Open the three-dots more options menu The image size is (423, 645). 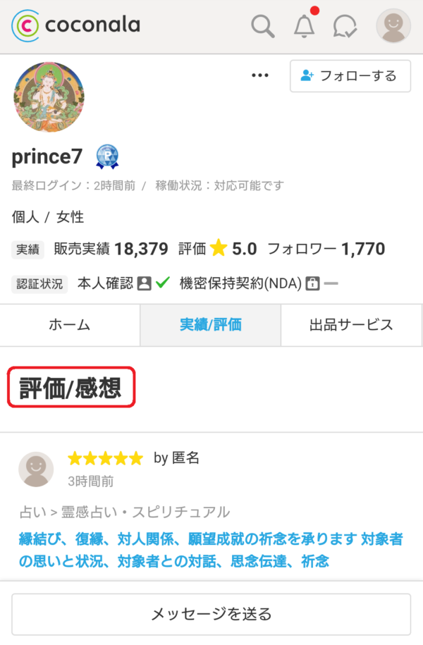pyautogui.click(x=260, y=76)
